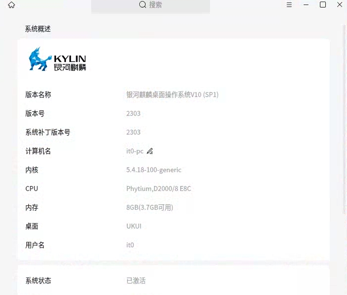Select the 用户名 value it0

pos(130,245)
